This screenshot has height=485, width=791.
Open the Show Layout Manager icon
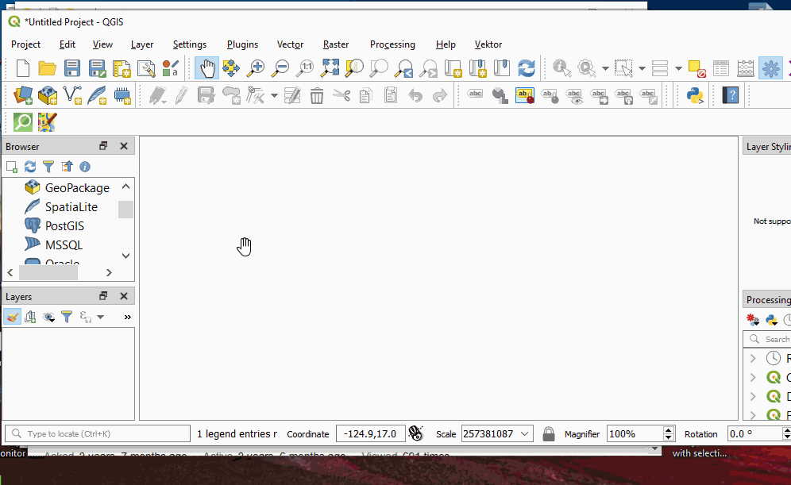click(146, 68)
